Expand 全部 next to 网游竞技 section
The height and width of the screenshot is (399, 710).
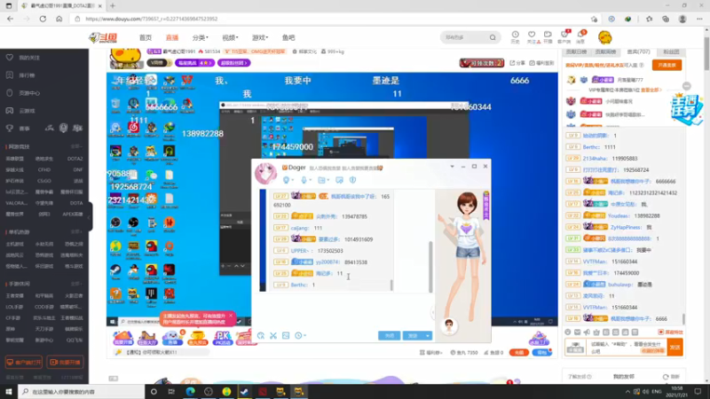coord(76,146)
